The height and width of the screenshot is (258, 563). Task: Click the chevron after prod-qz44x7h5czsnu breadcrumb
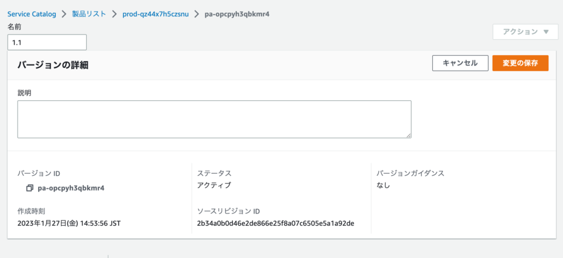pos(197,14)
